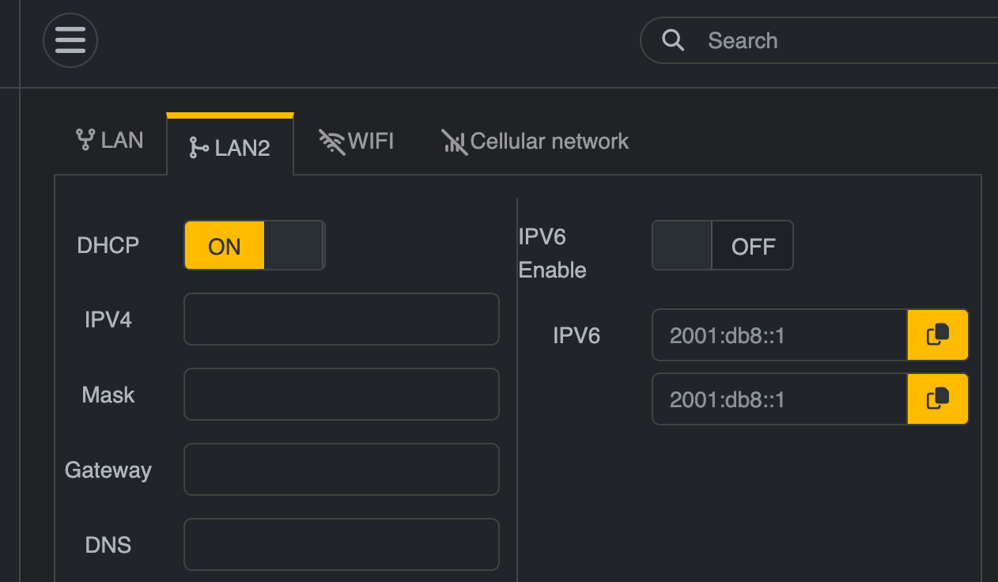Open the hamburger menu button
Viewport: 998px width, 582px height.
click(x=70, y=40)
